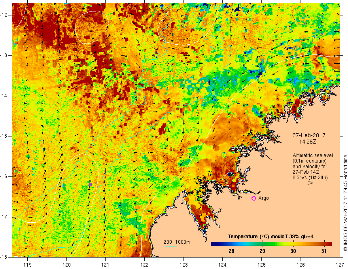Click the -14 latitude axis label
Screen dimensions: 348x269
coord(4,96)
